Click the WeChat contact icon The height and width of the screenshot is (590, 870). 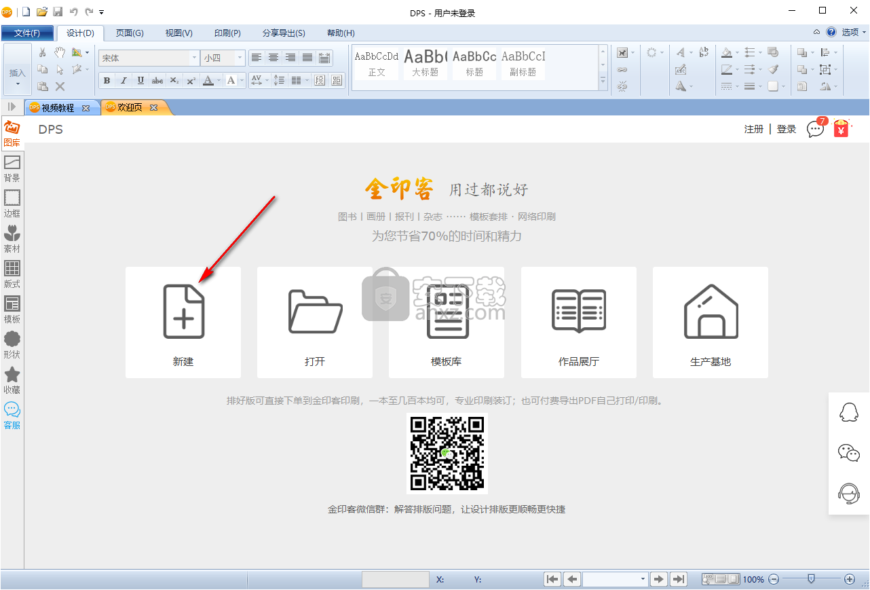click(849, 453)
